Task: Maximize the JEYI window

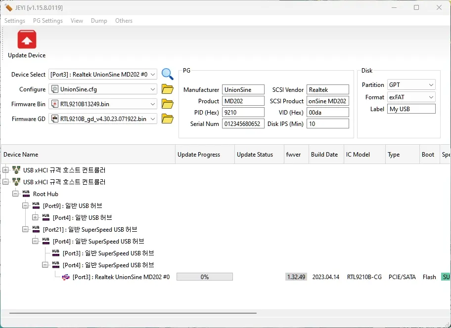Action: pyautogui.click(x=416, y=7)
